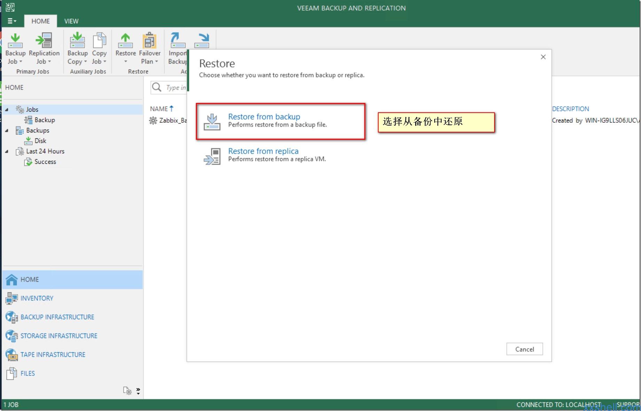641x411 pixels.
Task: Switch to the VIEW ribbon tab
Action: pyautogui.click(x=71, y=21)
